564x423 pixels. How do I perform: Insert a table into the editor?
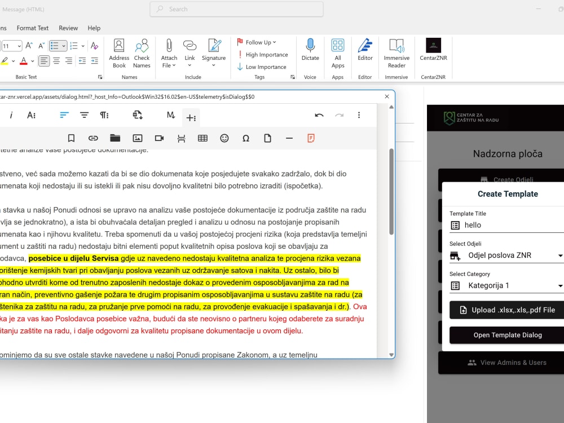[203, 138]
